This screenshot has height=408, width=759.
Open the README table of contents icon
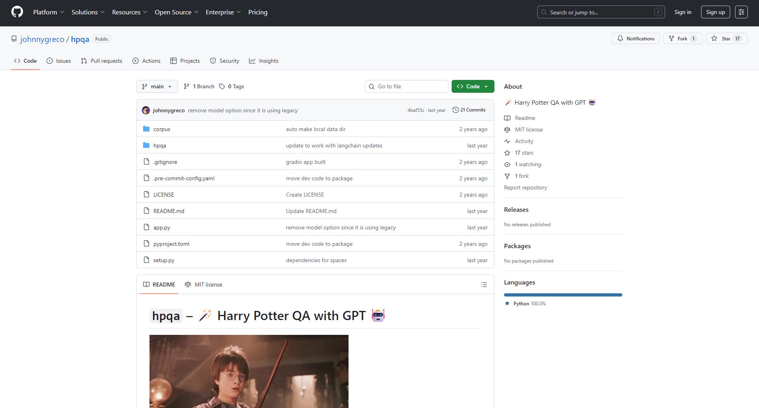(484, 284)
